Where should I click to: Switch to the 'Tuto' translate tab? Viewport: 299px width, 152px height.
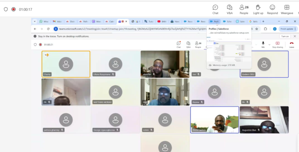click(x=149, y=22)
